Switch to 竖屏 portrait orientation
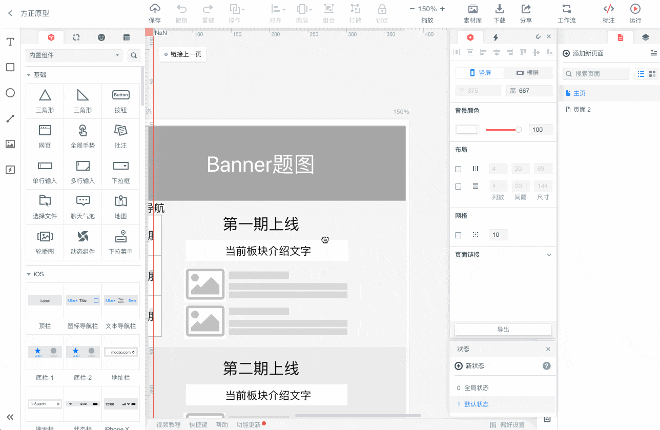This screenshot has width=660, height=430. pos(480,73)
